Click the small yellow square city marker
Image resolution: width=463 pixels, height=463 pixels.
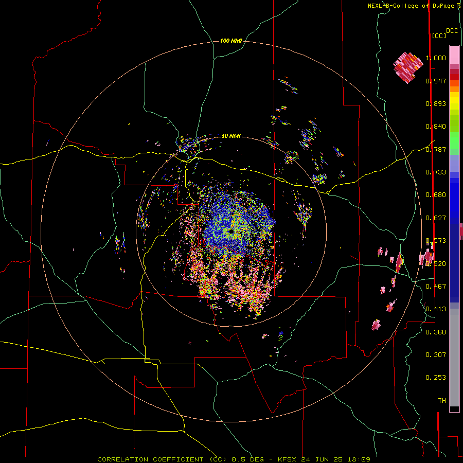click(147, 360)
